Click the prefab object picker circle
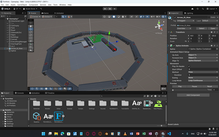 pos(217,25)
